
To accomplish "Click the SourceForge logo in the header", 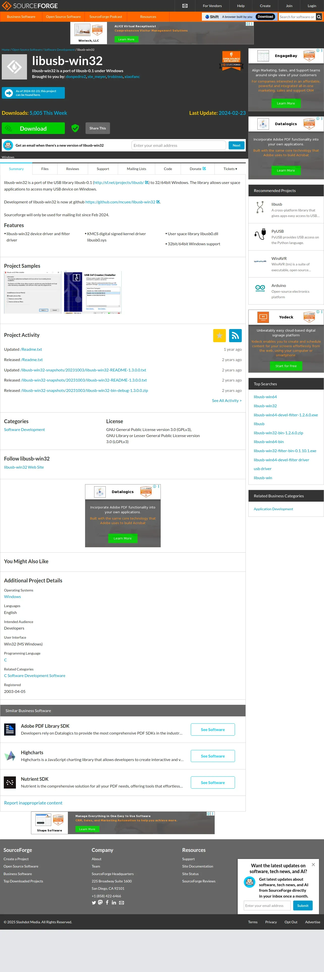I will click(30, 6).
